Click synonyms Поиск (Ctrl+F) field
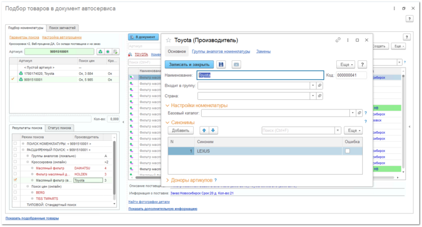This screenshot has width=422, height=227. tap(298, 131)
